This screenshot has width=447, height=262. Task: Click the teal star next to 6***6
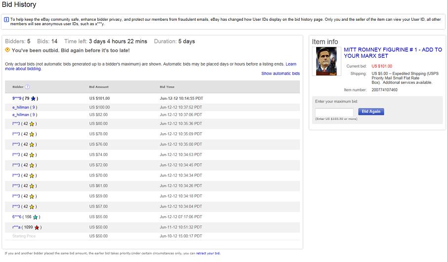36,217
